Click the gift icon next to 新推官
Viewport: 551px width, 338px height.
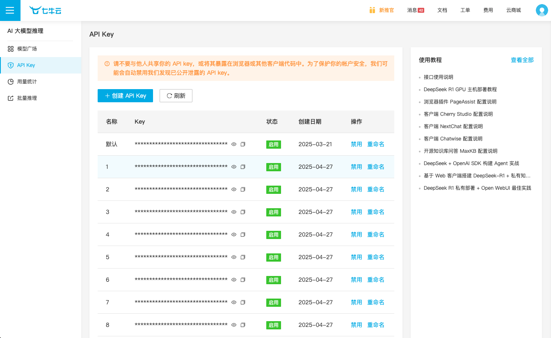(372, 10)
